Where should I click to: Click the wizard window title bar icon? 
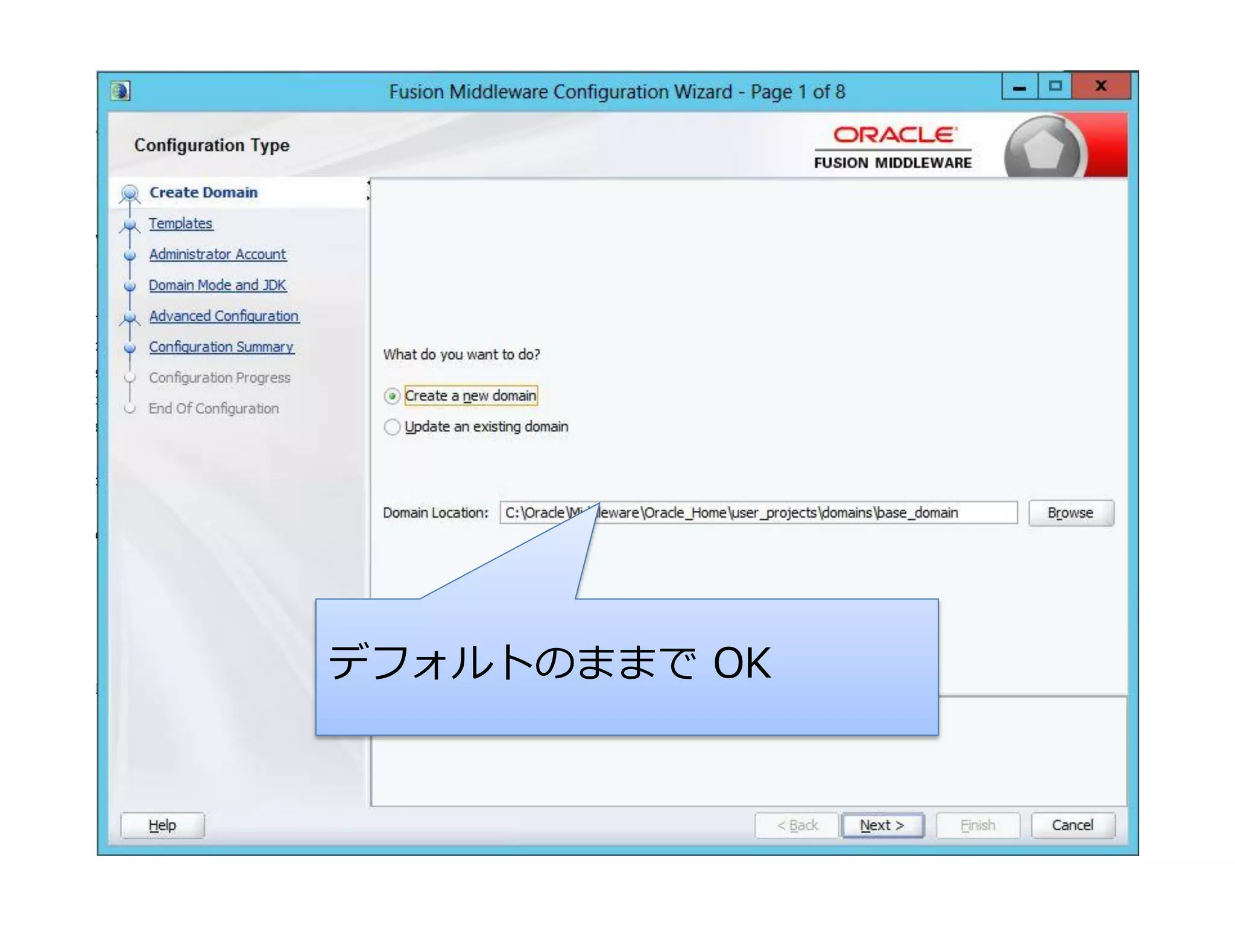[x=121, y=91]
